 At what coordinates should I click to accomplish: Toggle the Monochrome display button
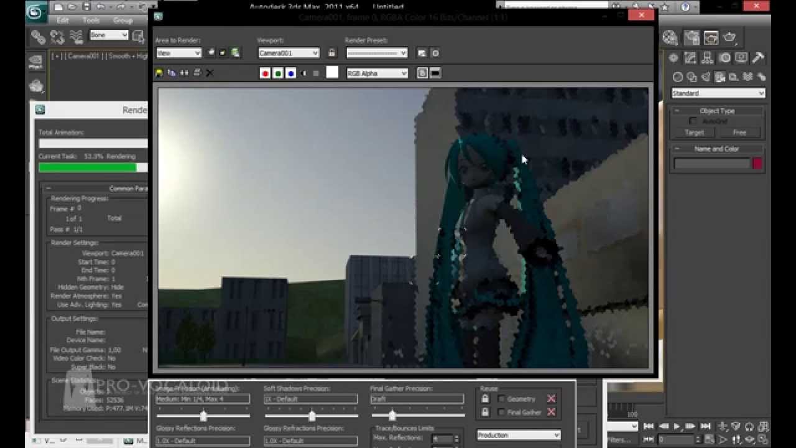coord(316,73)
